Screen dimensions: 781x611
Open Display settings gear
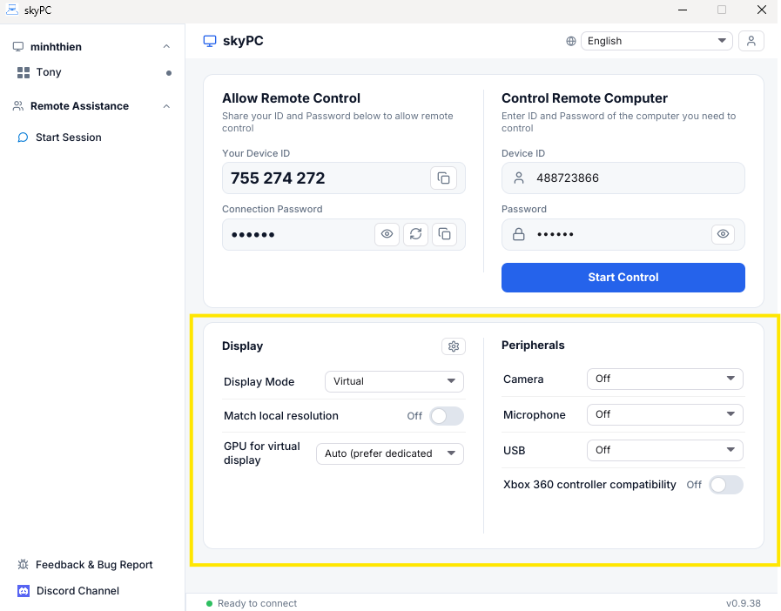[x=454, y=346]
